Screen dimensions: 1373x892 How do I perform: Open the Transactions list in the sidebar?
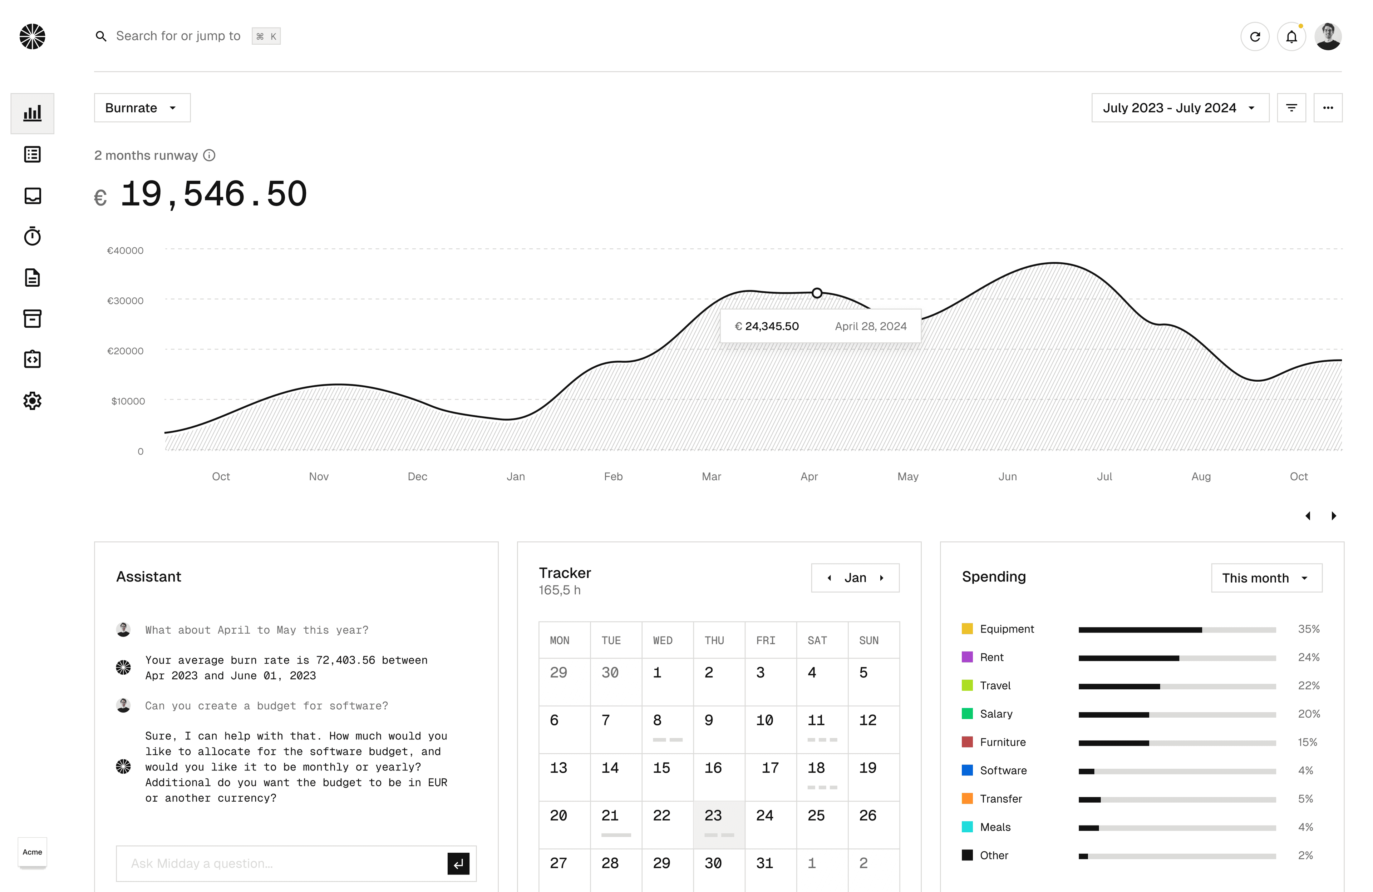tap(32, 154)
